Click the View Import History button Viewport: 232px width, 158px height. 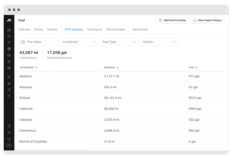[208, 20]
